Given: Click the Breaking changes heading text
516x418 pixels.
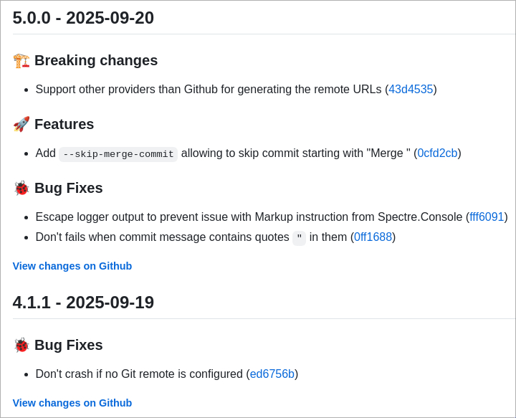Looking at the screenshot, I should tap(96, 61).
